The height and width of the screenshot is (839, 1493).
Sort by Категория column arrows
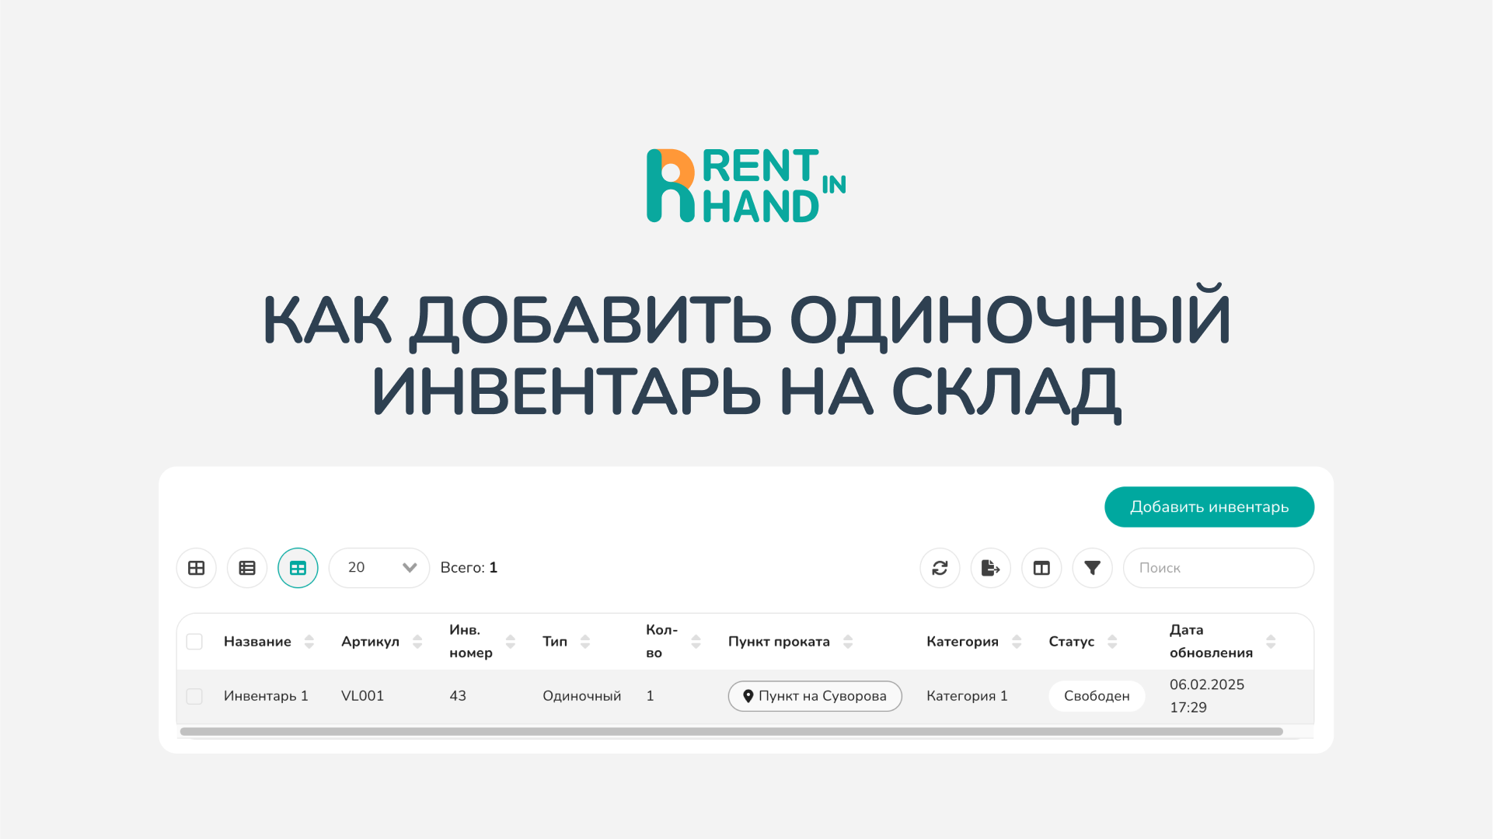[1017, 642]
